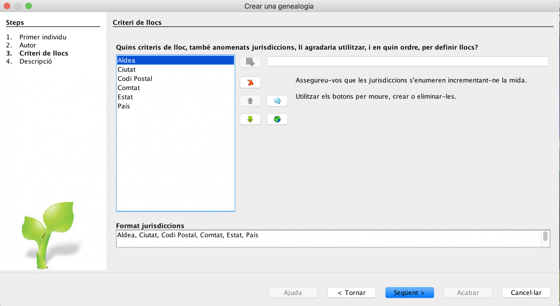Click the < Tornar button
Screen dimensions: 560x306
pyautogui.click(x=351, y=293)
